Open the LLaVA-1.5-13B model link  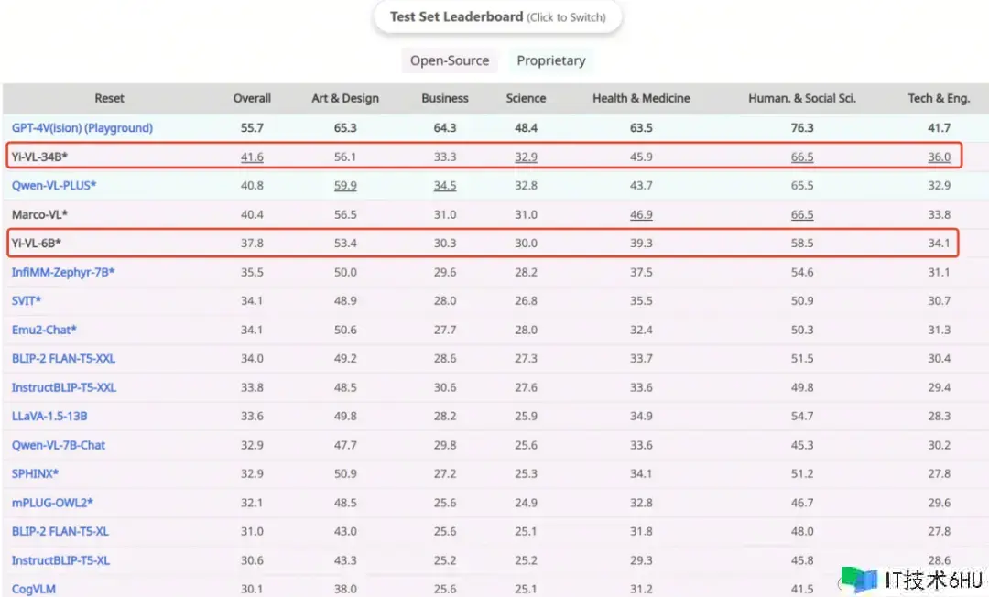click(x=49, y=416)
